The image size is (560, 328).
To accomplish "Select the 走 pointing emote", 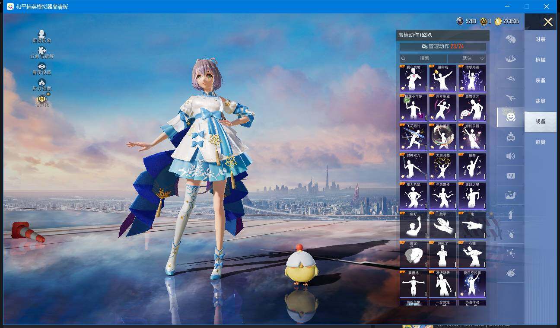I will [472, 225].
